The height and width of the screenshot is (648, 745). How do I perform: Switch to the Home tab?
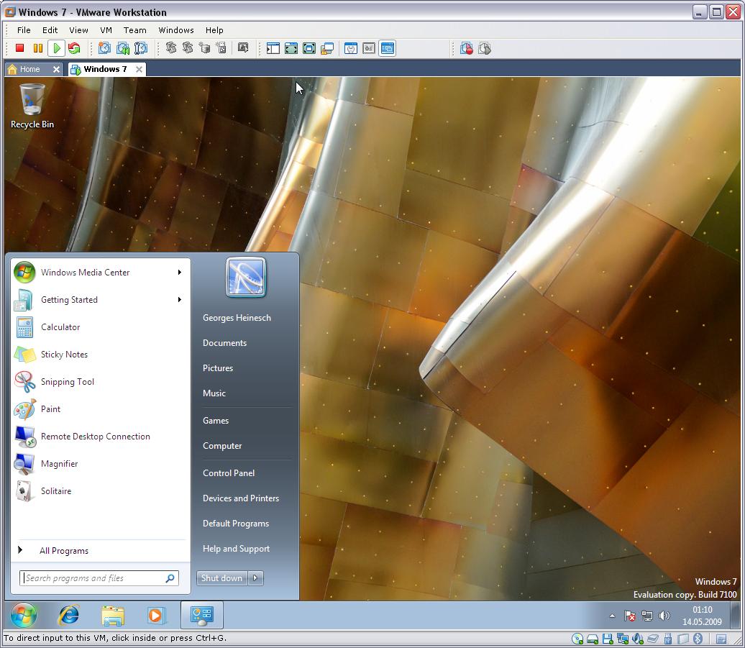(x=30, y=69)
